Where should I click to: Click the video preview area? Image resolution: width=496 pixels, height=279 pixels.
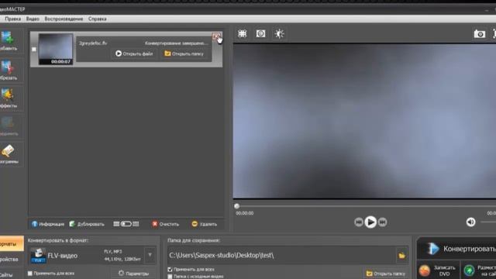click(364, 121)
